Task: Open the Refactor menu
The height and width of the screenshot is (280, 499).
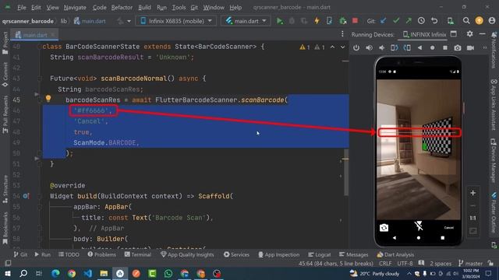Action: coord(122,7)
